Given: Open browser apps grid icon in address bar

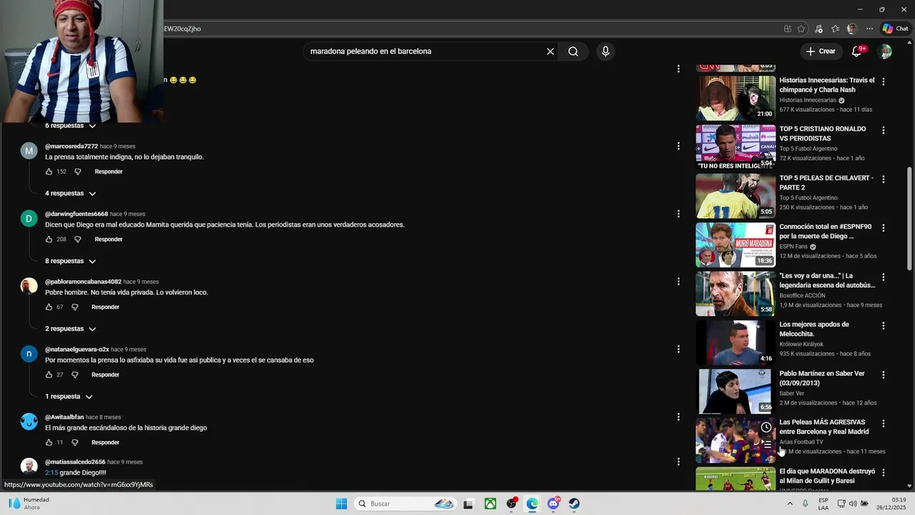Looking at the screenshot, I should click(788, 29).
